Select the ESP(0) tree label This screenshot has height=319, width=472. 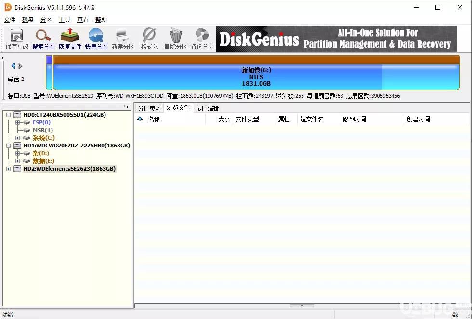[41, 122]
